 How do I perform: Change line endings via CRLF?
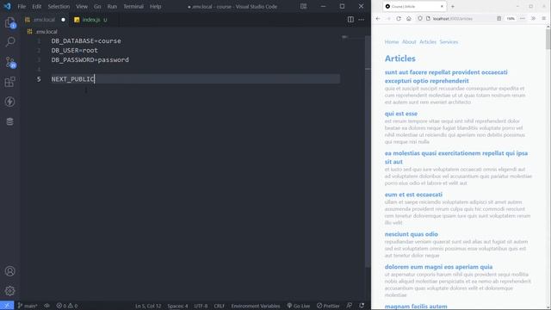[x=219, y=306]
